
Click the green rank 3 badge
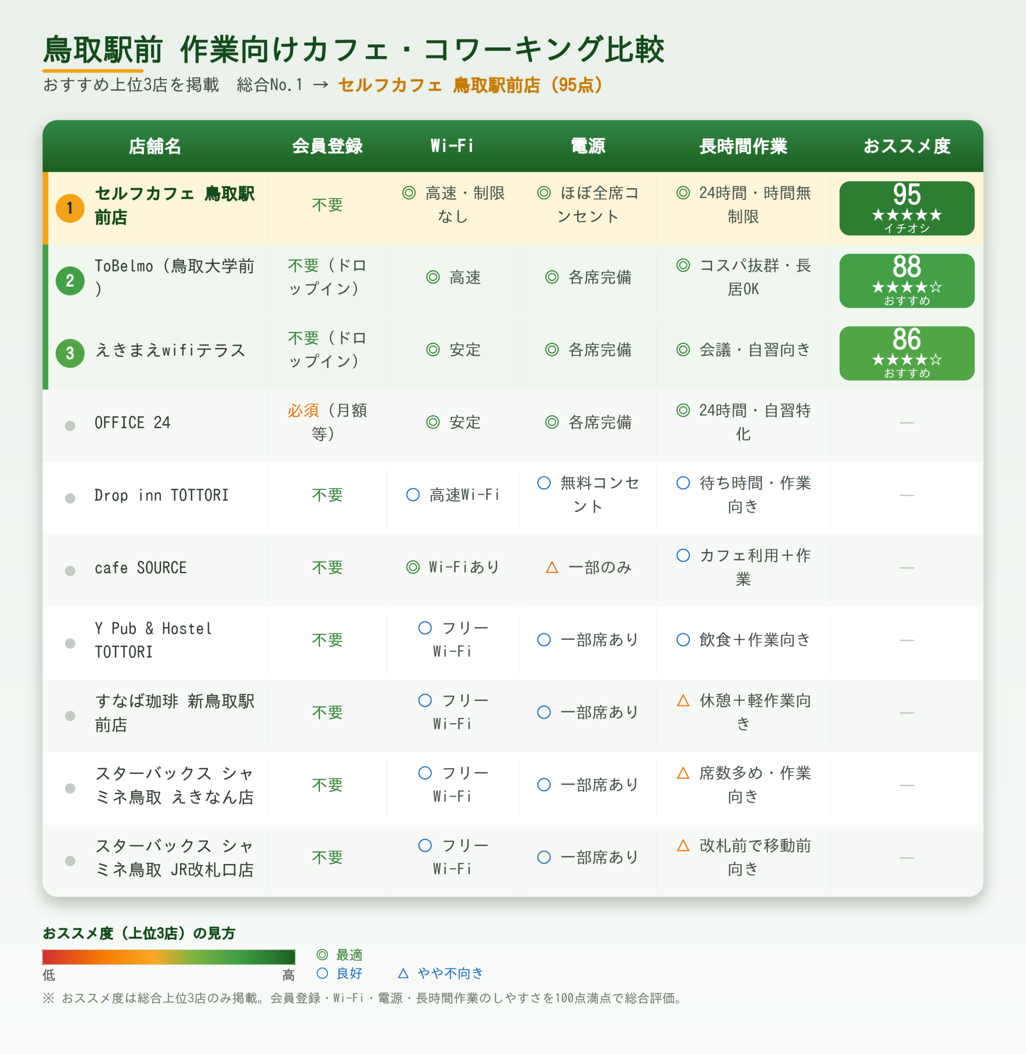tap(70, 353)
